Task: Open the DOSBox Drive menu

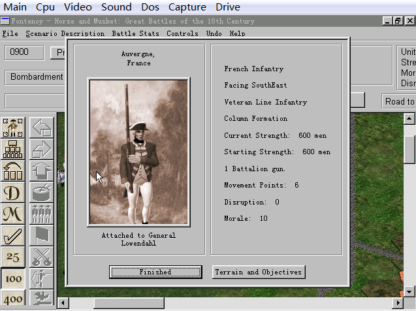Action: 228,7
